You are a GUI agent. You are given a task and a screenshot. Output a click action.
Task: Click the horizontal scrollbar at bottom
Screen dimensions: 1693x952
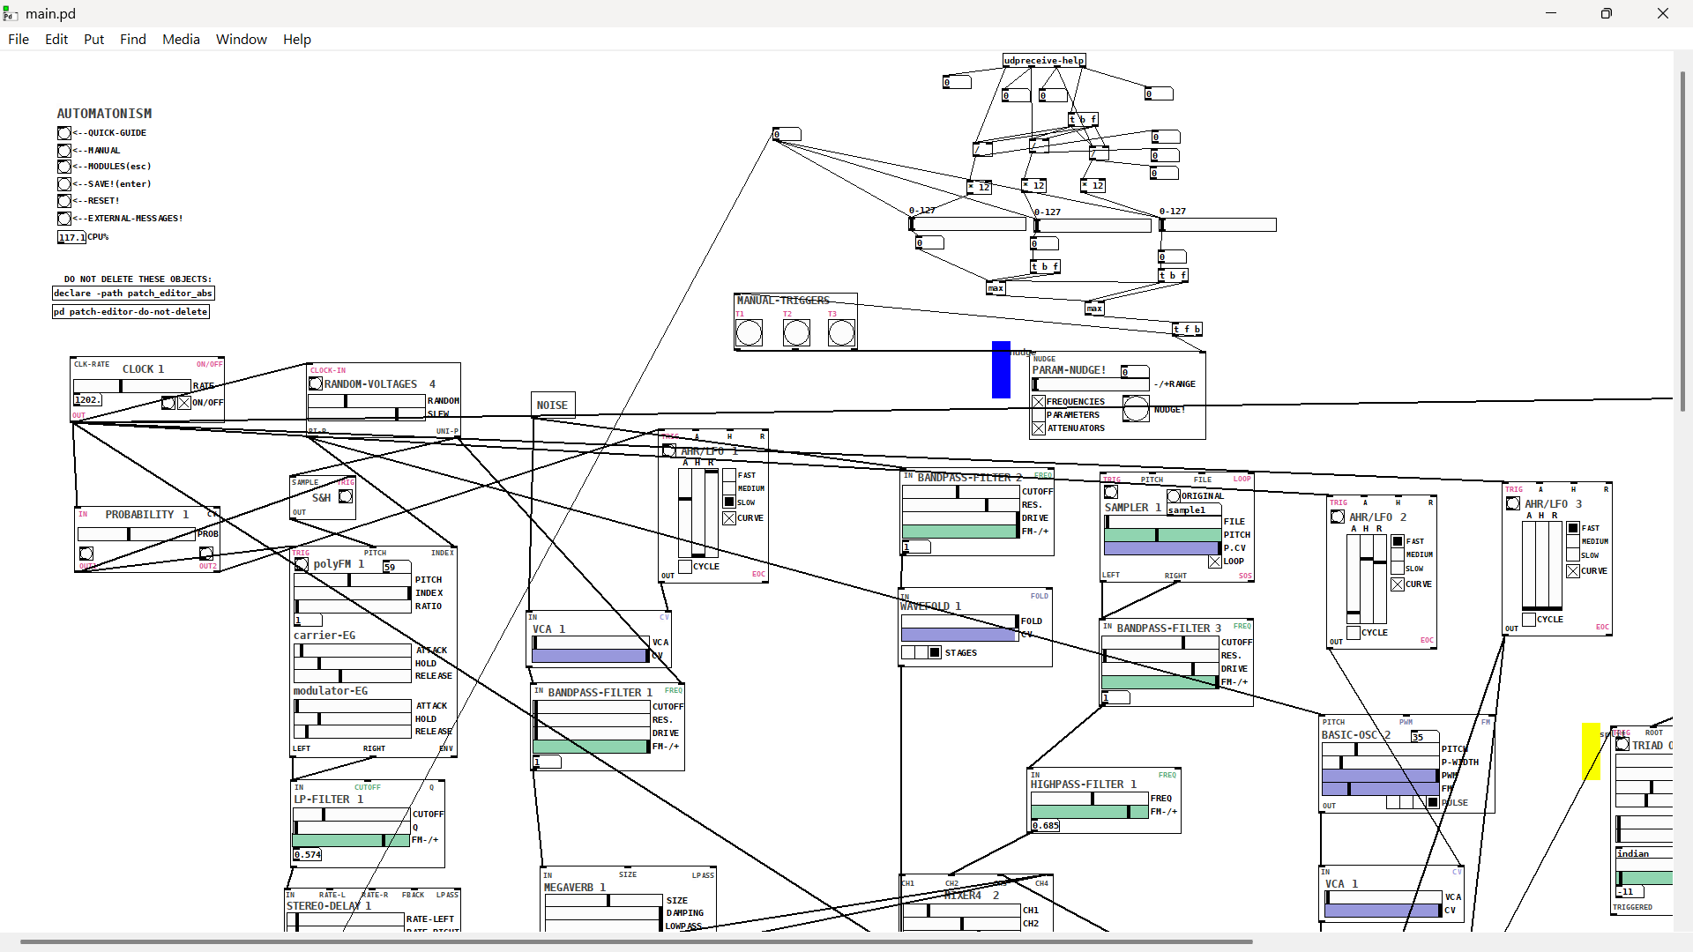(636, 941)
